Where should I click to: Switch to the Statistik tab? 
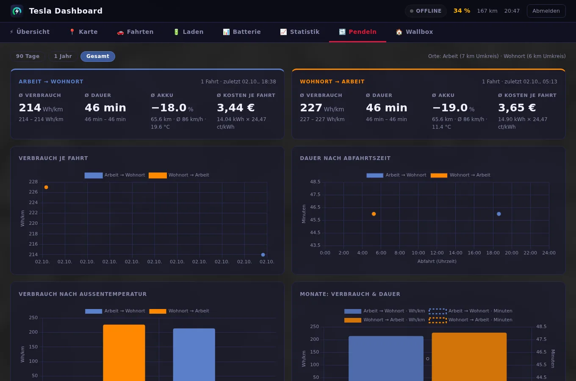[300, 32]
